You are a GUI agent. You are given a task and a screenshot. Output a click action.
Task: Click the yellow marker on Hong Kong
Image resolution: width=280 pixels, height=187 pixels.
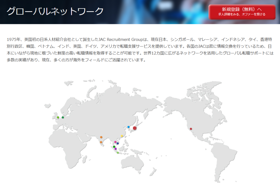pyautogui.click(x=122, y=136)
